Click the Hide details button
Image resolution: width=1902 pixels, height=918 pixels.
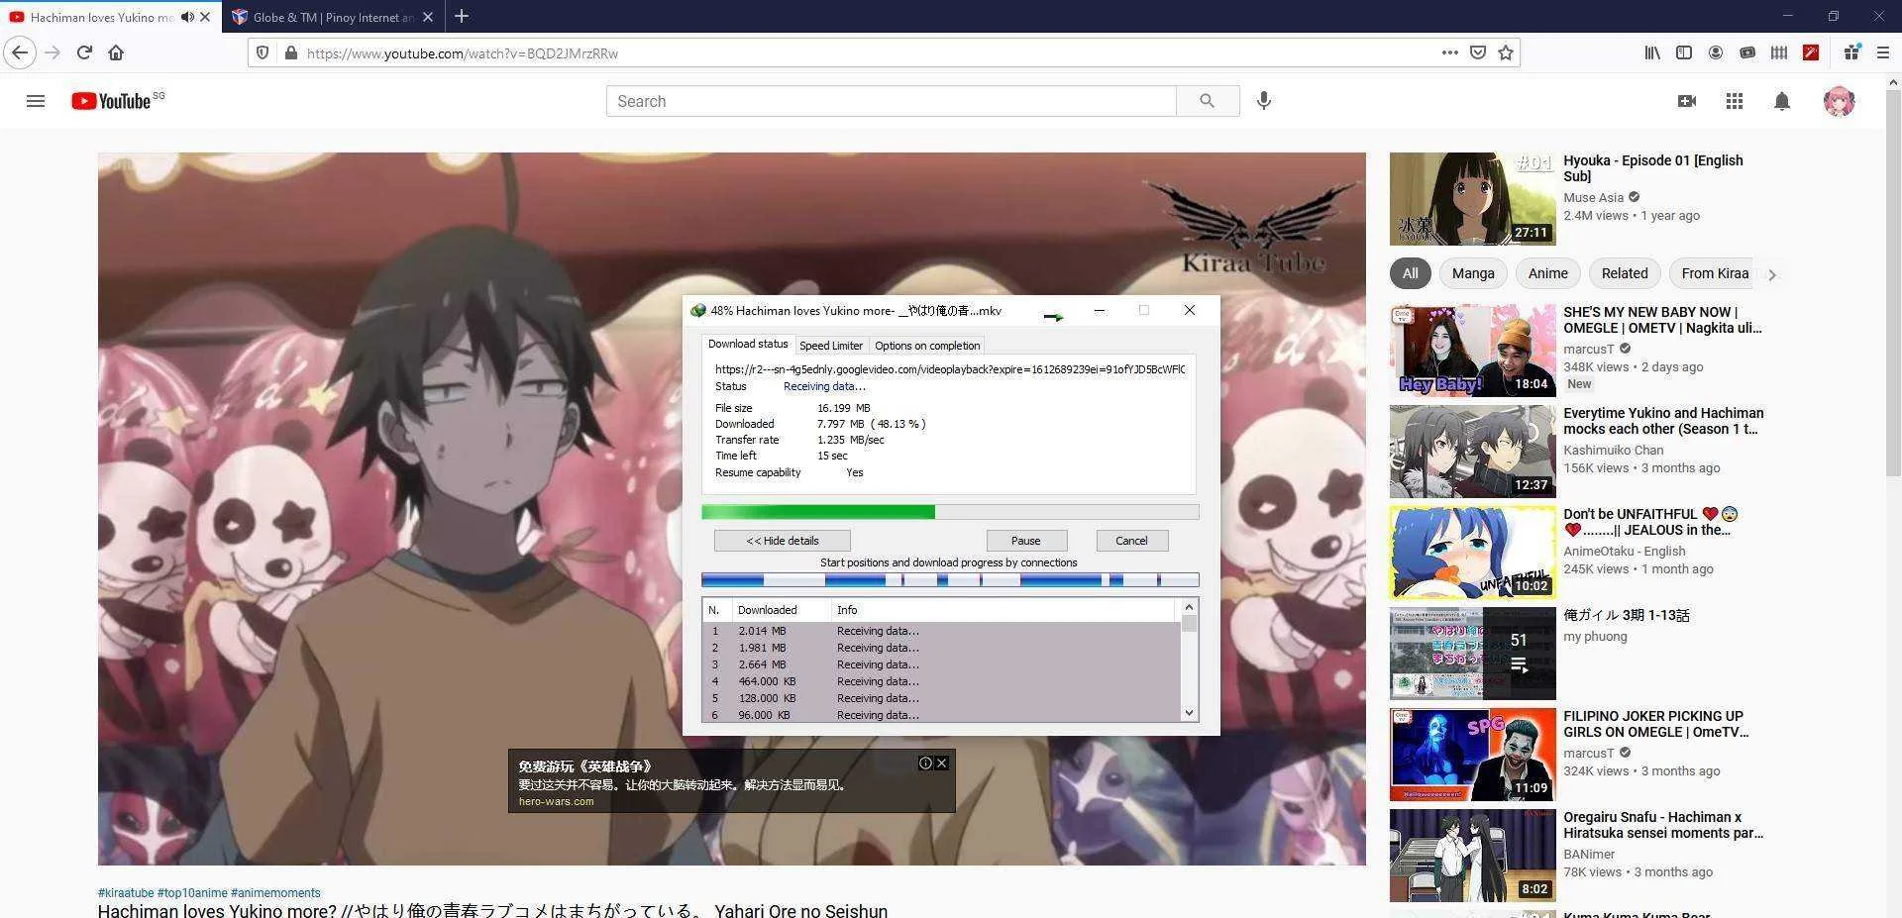(783, 541)
